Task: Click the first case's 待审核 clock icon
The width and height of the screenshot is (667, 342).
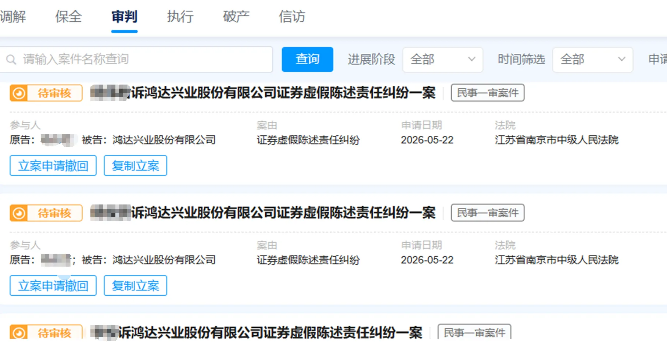Action: tap(19, 93)
